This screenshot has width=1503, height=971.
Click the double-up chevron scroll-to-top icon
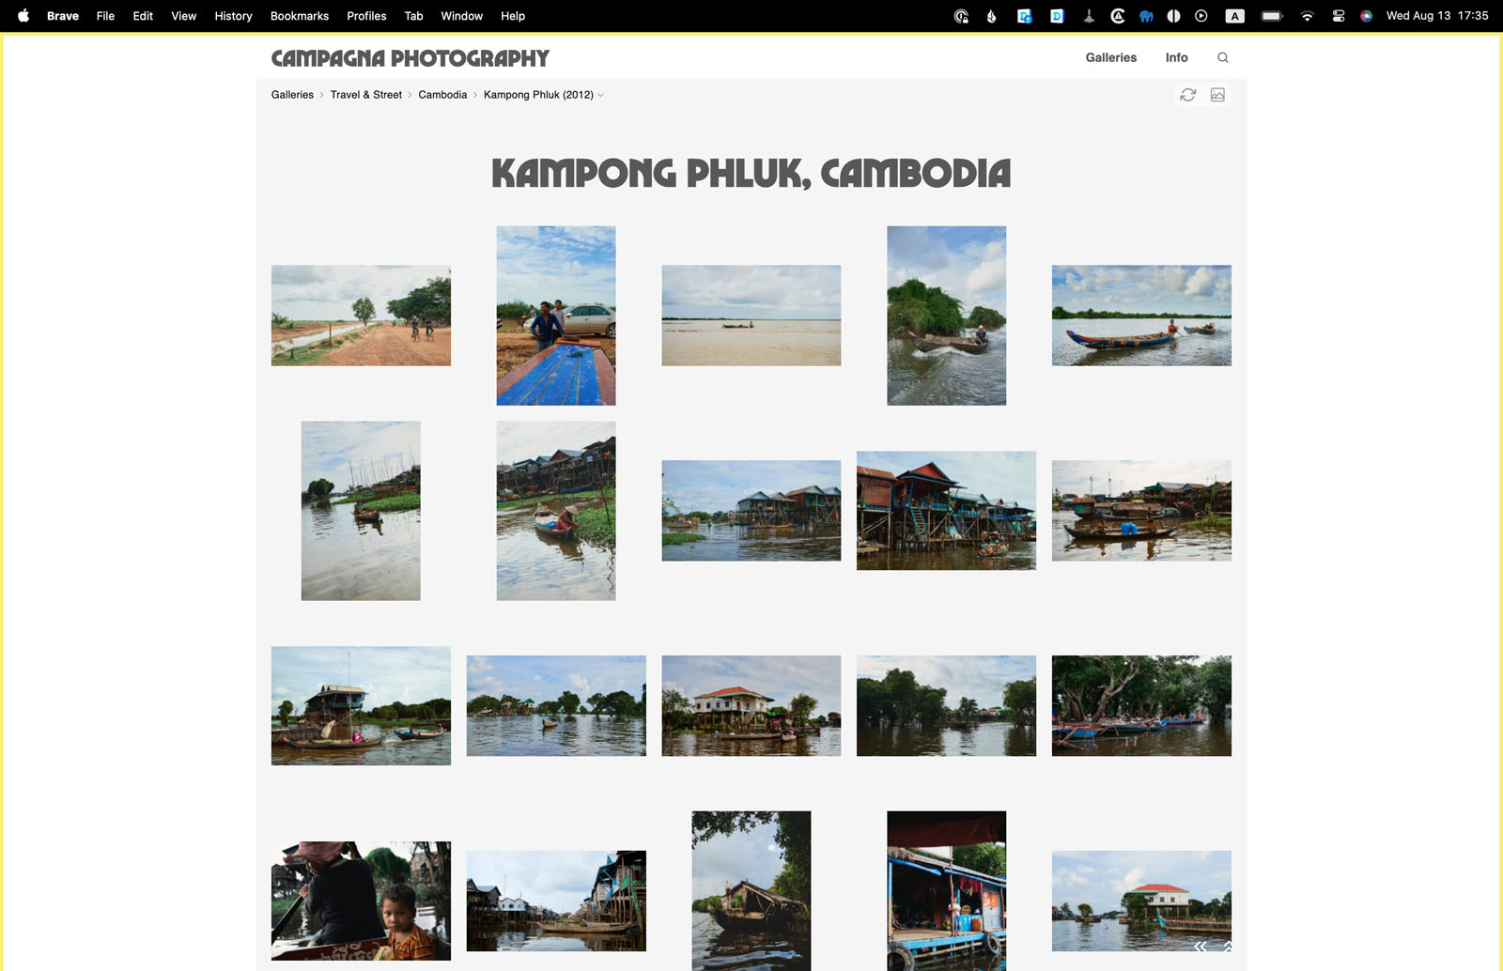click(1228, 946)
